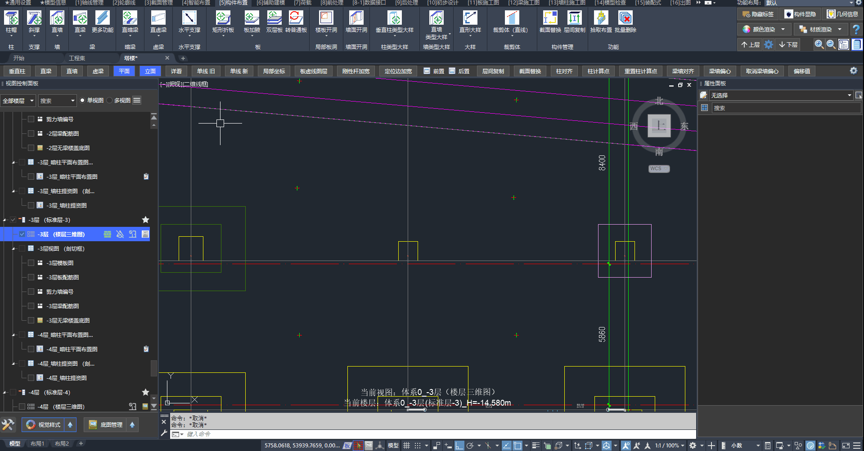Select the 柱帽 column cap tool
The width and height of the screenshot is (864, 451).
pyautogui.click(x=11, y=22)
